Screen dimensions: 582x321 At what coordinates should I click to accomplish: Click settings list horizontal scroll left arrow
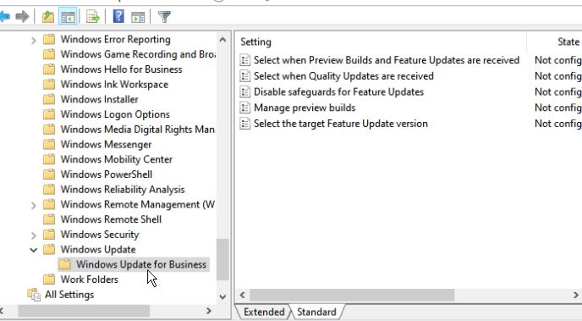pos(243,295)
